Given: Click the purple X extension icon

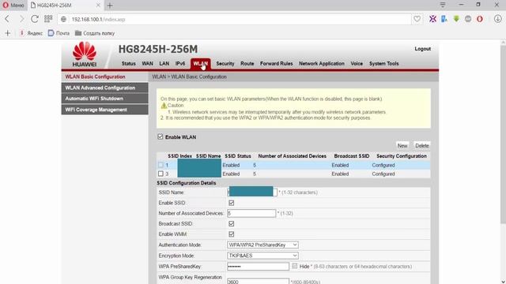Looking at the screenshot, I should coord(432,19).
